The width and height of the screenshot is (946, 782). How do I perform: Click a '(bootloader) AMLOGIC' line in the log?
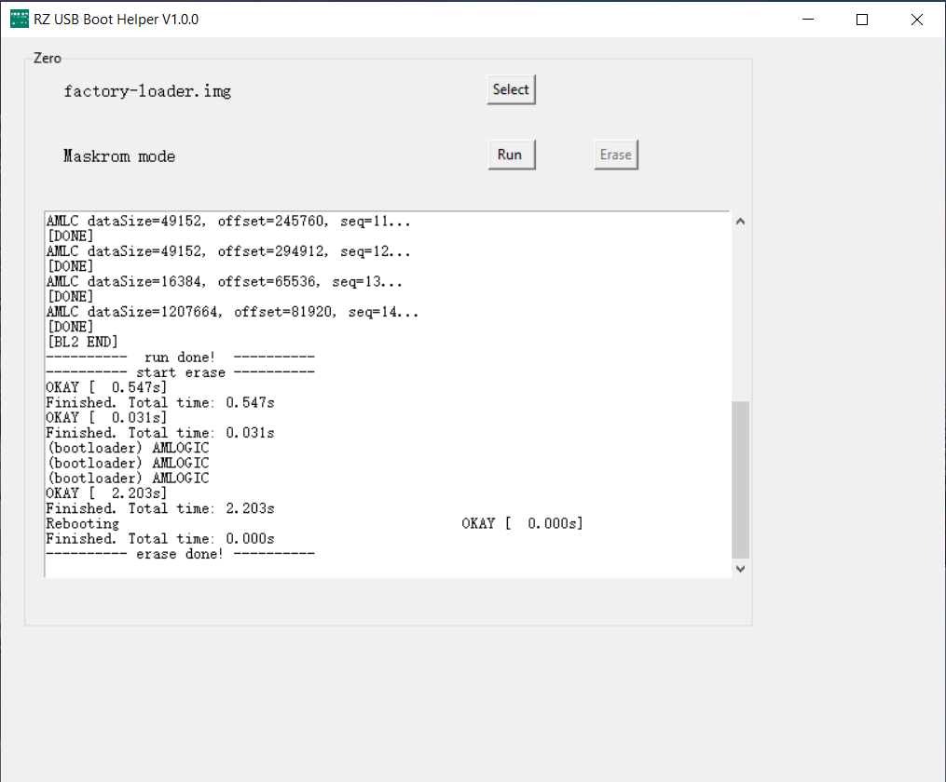click(128, 463)
